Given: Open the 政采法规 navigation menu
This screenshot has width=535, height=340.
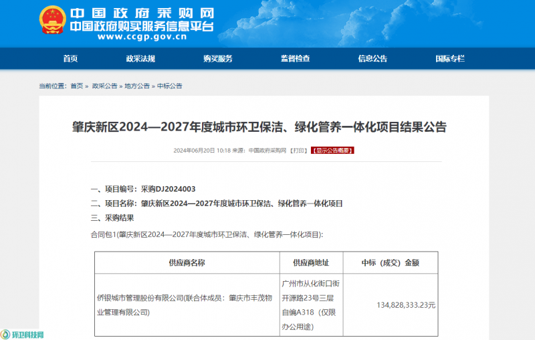Looking at the screenshot, I should click(140, 59).
